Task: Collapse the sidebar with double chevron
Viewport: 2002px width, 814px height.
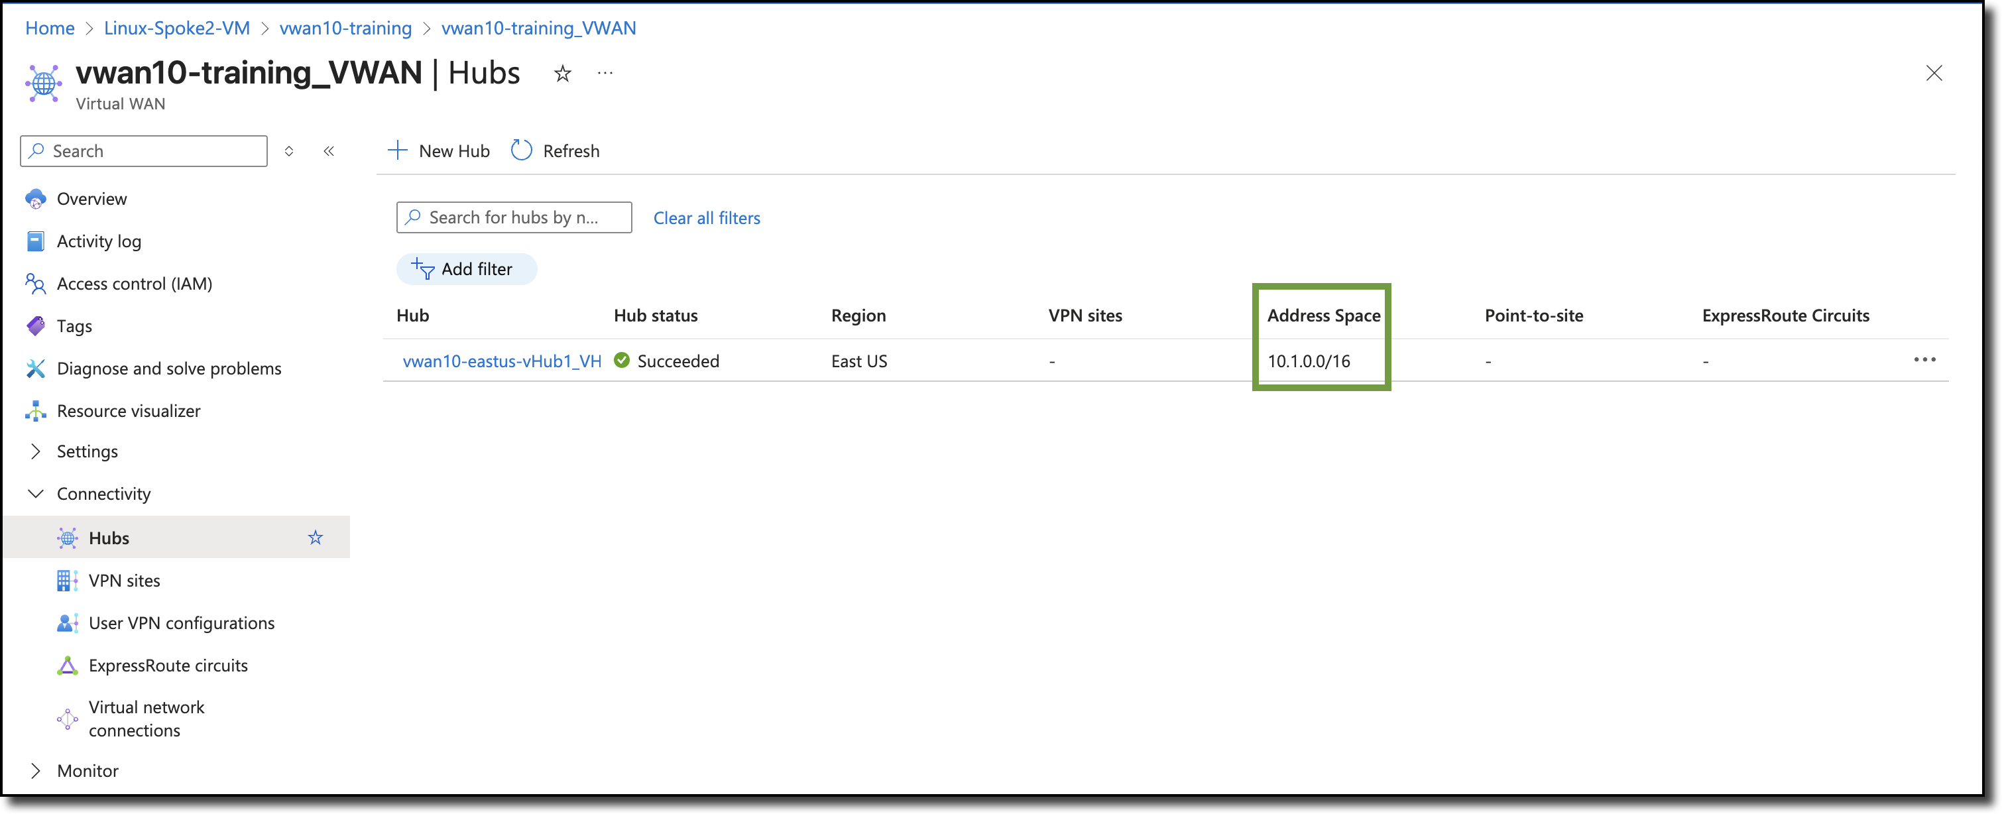Action: (329, 151)
